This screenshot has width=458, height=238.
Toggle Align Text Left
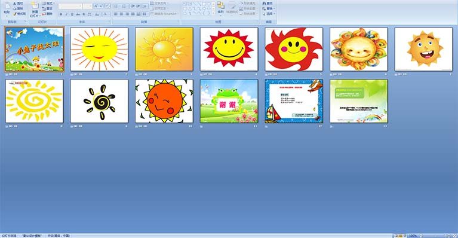(x=116, y=14)
